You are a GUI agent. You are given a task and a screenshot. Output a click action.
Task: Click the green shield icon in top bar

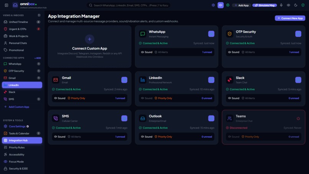click(x=303, y=5)
